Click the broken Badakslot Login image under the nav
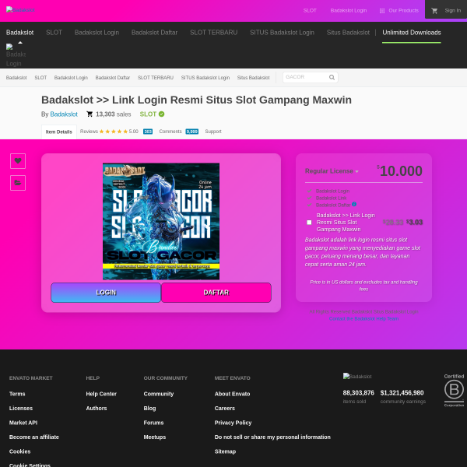This screenshot has height=467, width=467. (x=16, y=55)
